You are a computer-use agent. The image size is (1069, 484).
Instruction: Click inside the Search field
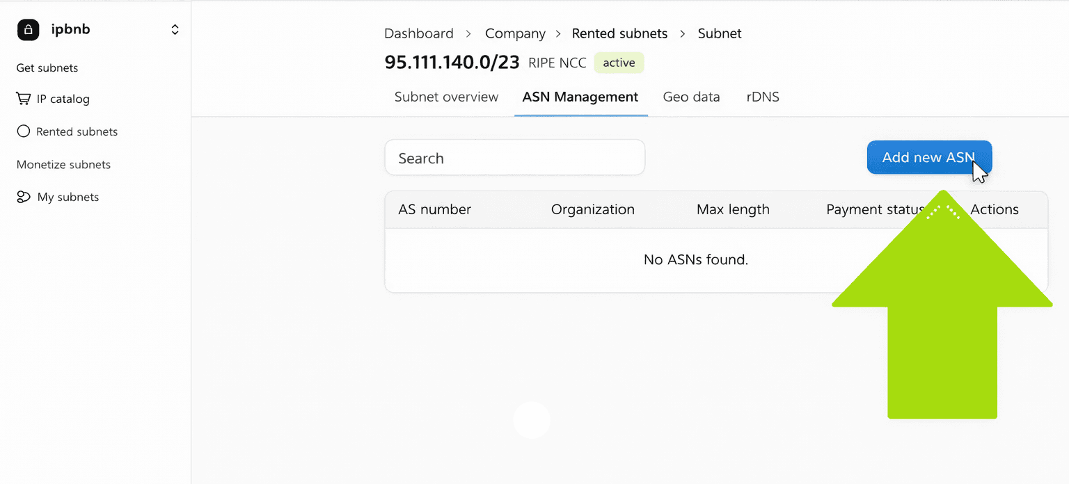pos(515,157)
